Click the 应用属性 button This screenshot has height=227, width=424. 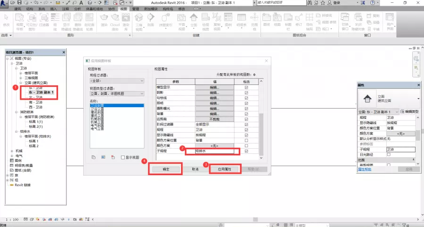pos(225,169)
